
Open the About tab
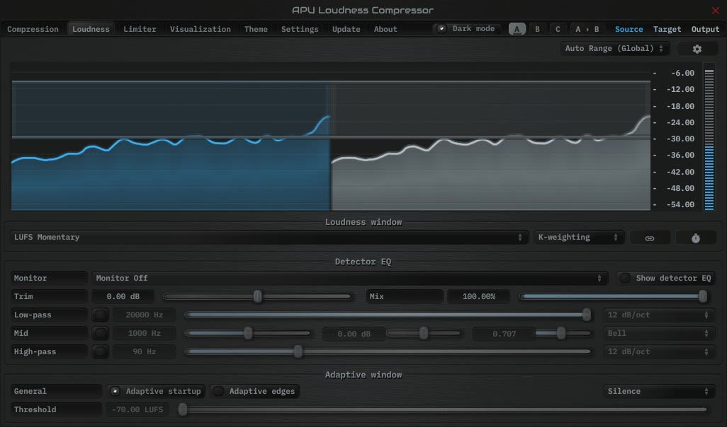coord(385,29)
